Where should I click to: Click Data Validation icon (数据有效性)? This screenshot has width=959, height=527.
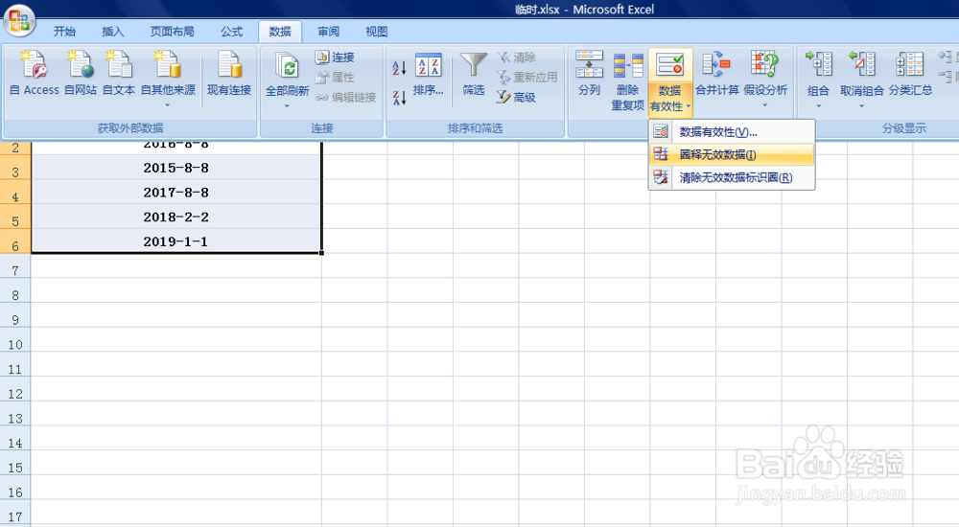click(x=669, y=65)
